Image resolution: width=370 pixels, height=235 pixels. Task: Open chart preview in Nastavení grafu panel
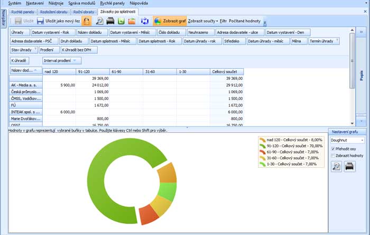pos(336,167)
